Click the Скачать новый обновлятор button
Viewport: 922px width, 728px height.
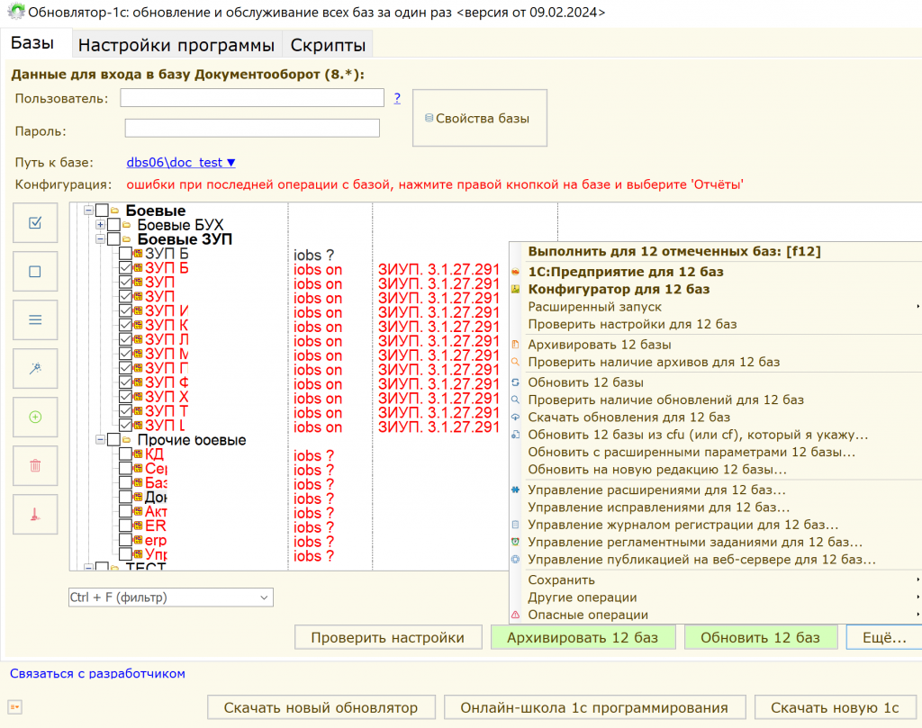coord(321,707)
